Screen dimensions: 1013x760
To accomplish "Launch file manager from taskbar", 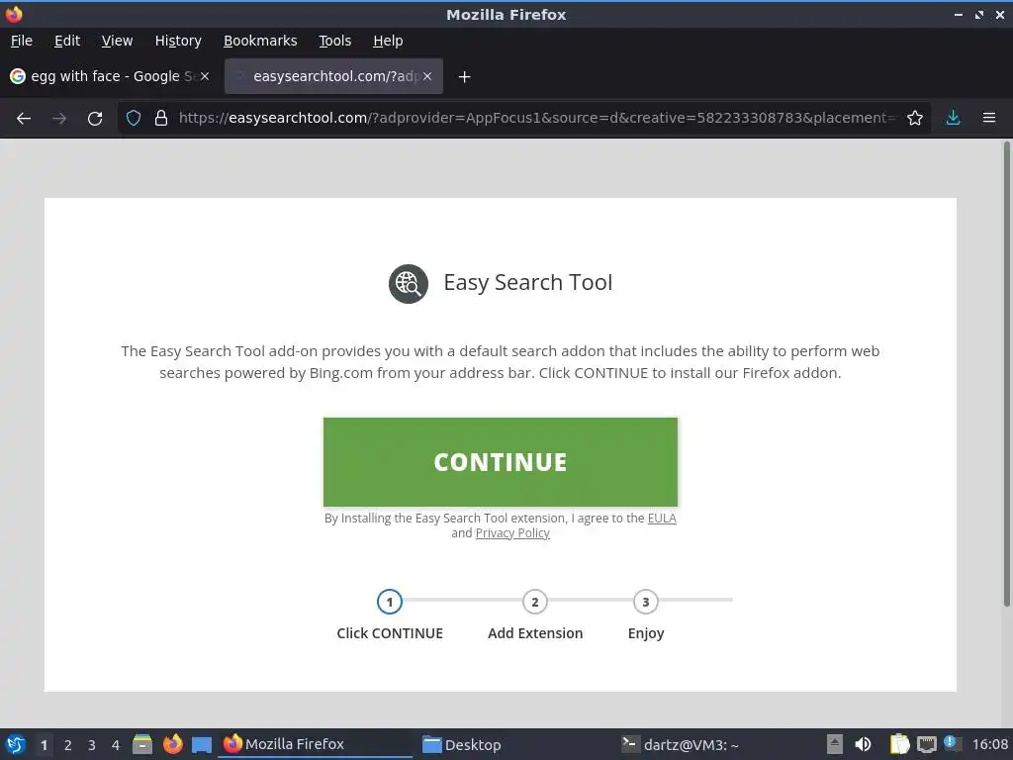I will click(x=142, y=744).
